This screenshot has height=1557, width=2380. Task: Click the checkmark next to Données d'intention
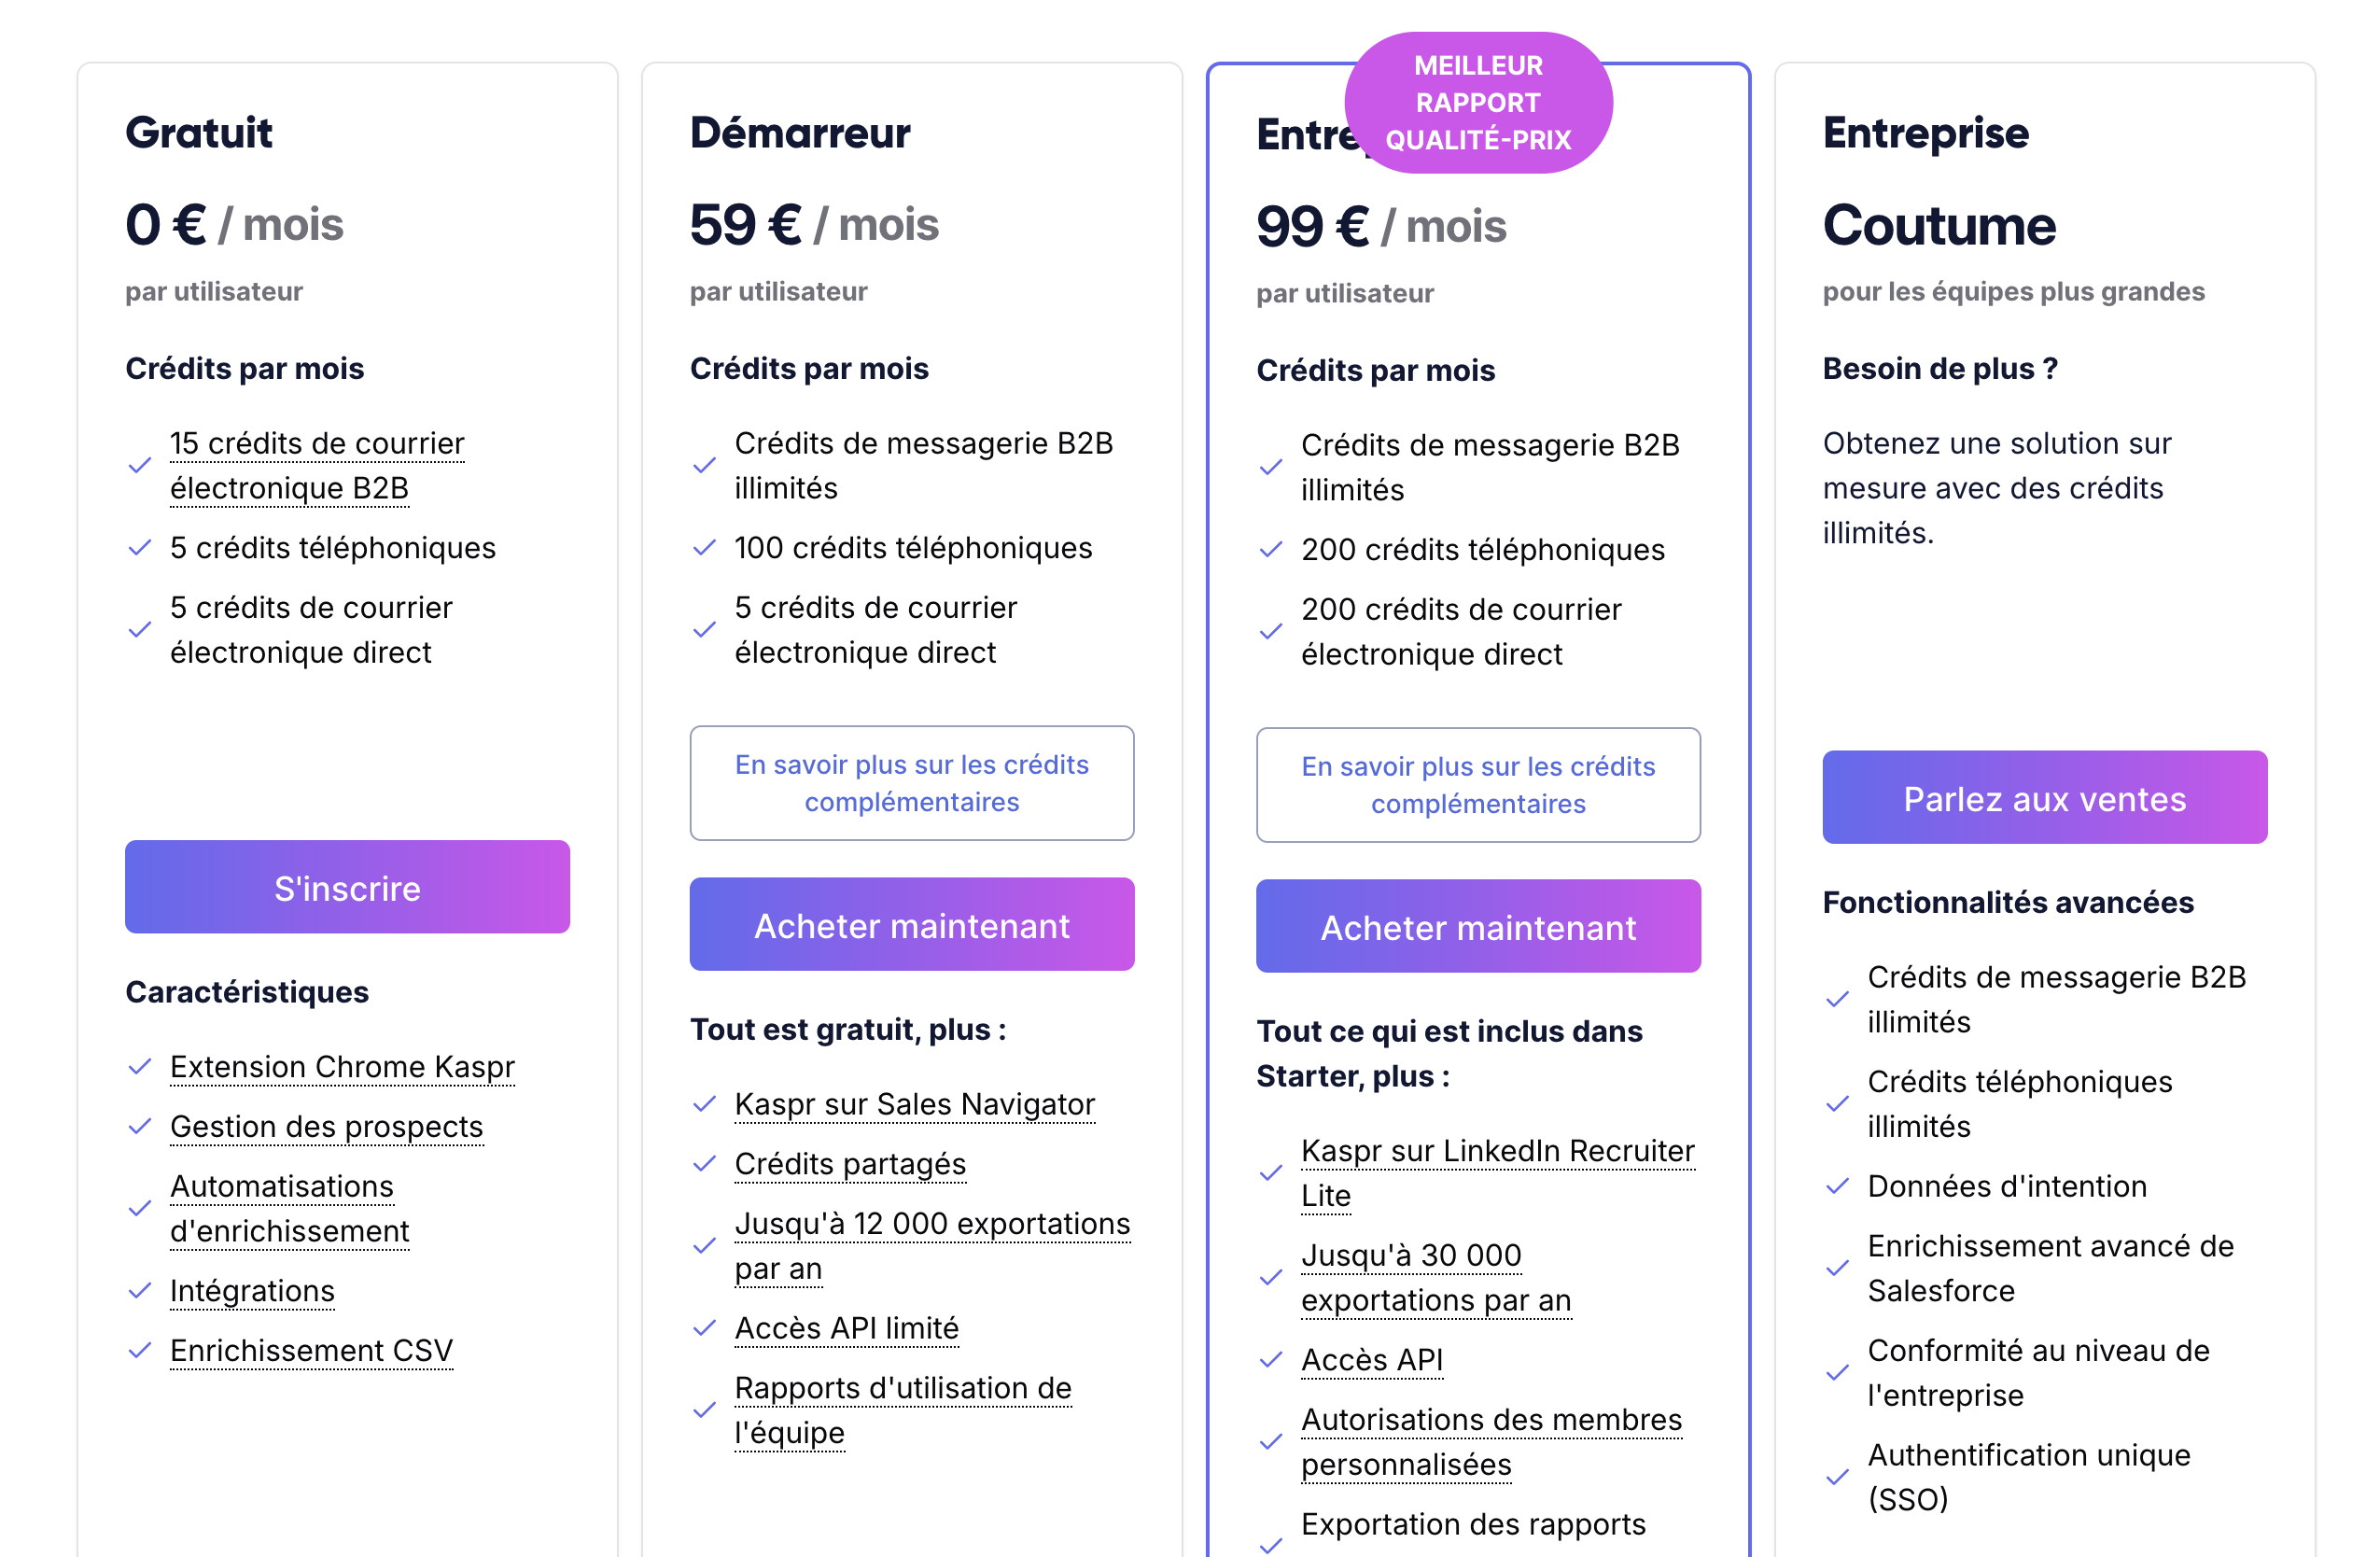pyautogui.click(x=1837, y=1186)
